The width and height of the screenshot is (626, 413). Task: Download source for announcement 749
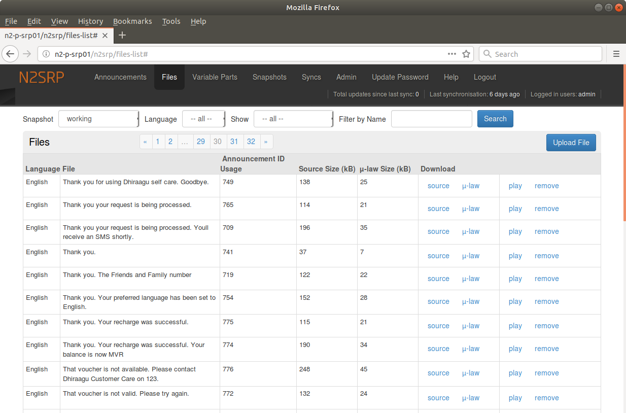(x=438, y=186)
